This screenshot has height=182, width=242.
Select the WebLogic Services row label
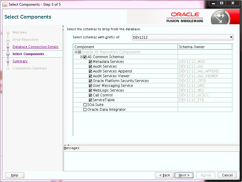pyautogui.click(x=108, y=90)
